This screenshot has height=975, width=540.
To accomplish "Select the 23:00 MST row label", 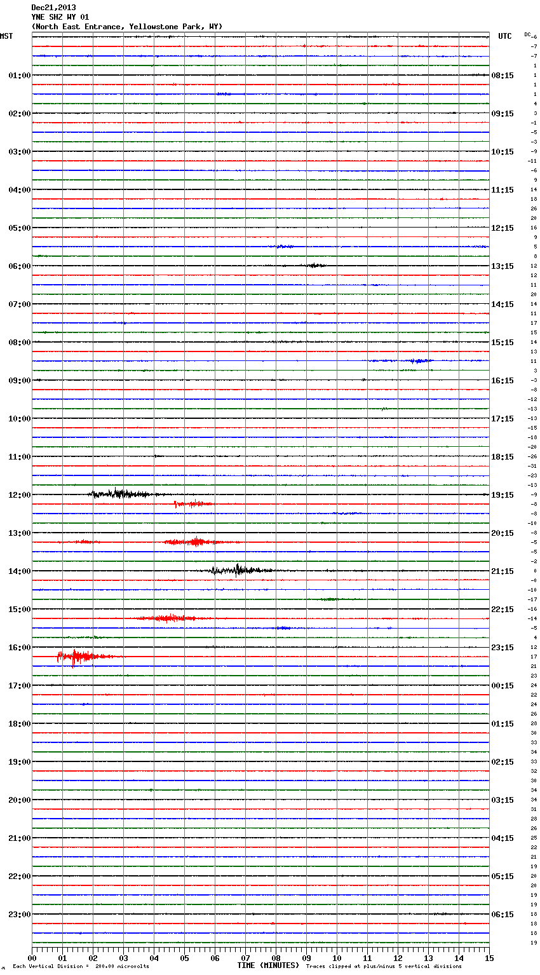I will (20, 915).
